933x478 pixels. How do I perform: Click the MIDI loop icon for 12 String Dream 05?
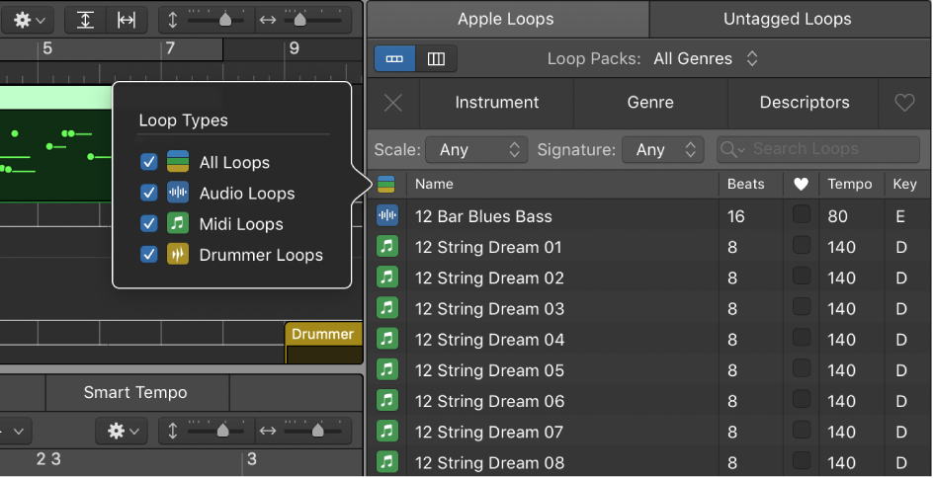click(387, 370)
